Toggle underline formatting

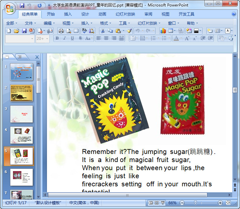(72, 39)
